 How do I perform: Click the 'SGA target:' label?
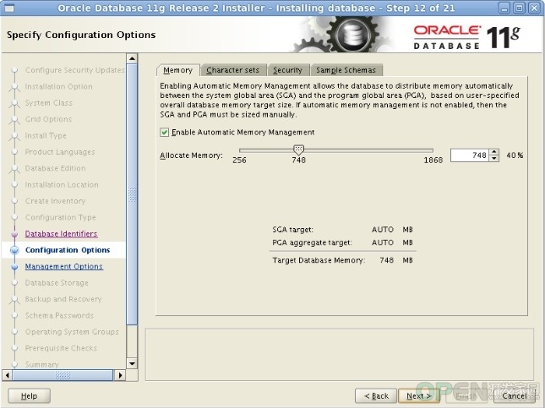(292, 230)
